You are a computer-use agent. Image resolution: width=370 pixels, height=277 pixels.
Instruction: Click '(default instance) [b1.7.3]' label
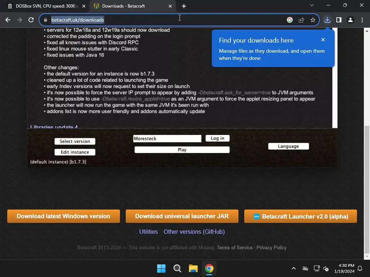[x=58, y=162]
